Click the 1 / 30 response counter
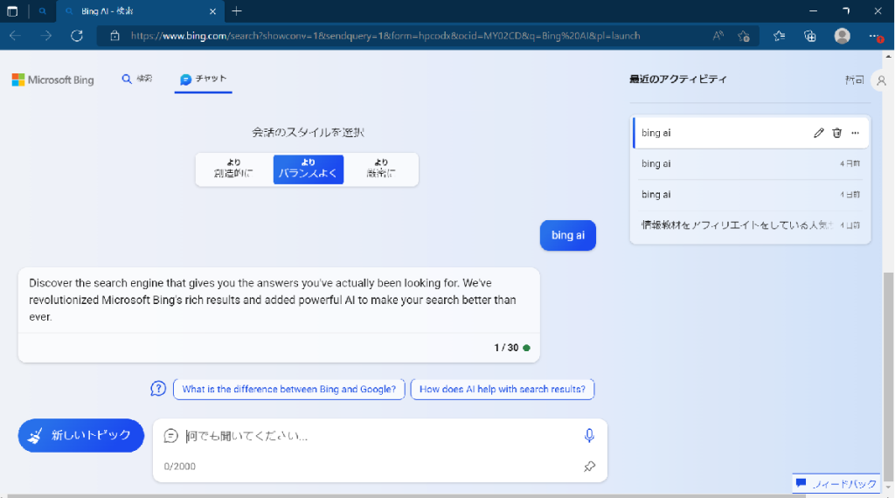The image size is (895, 498). [x=506, y=348]
